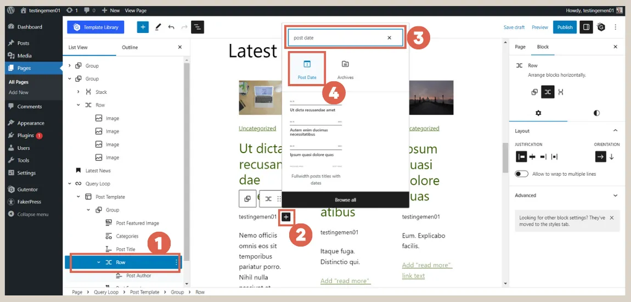
Task: Open Appearance in the admin menu
Action: tap(31, 123)
